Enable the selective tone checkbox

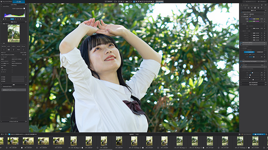242,31
